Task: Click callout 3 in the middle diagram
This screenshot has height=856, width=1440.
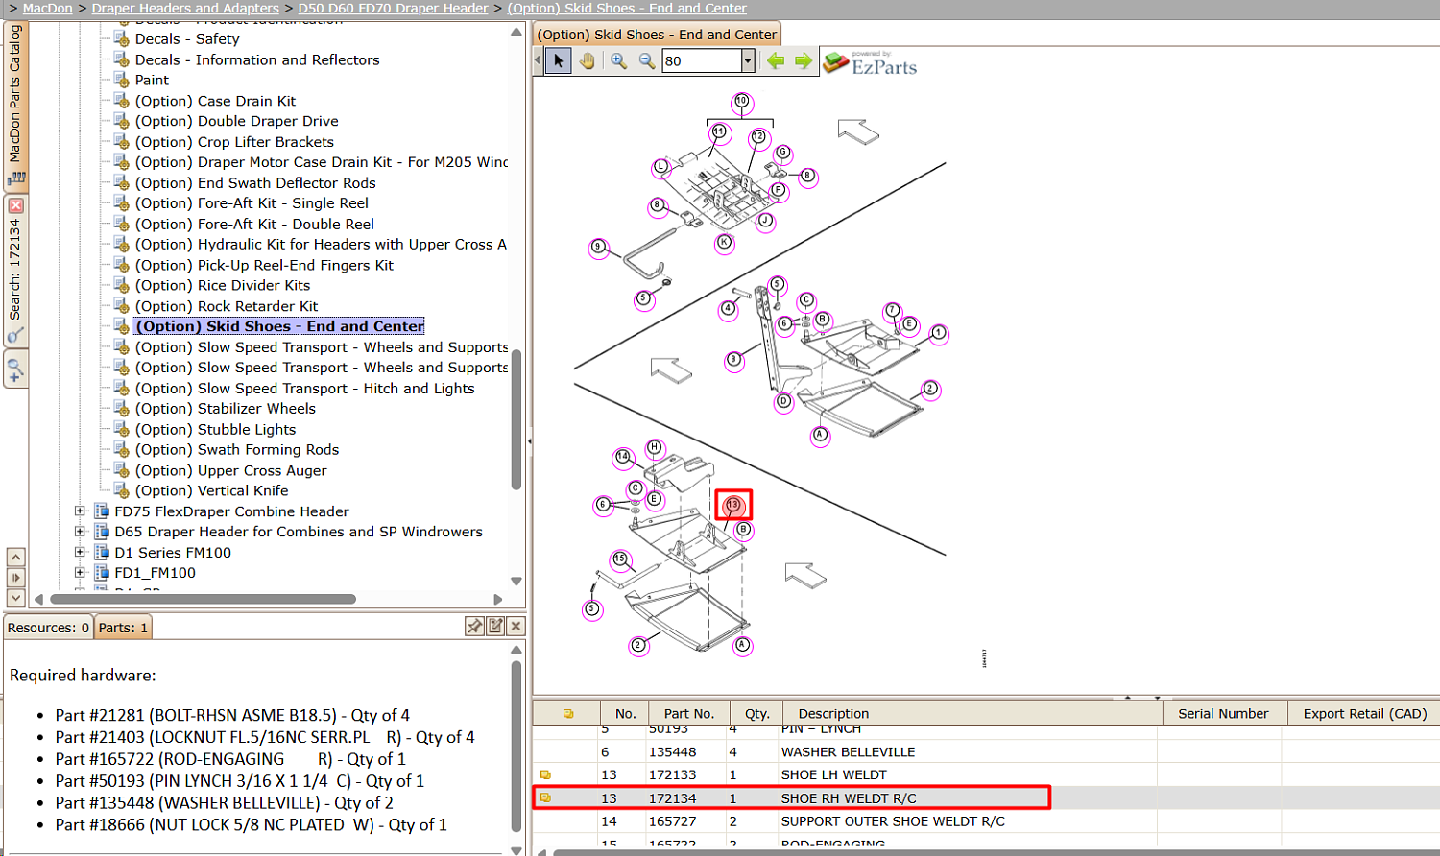Action: point(734,359)
